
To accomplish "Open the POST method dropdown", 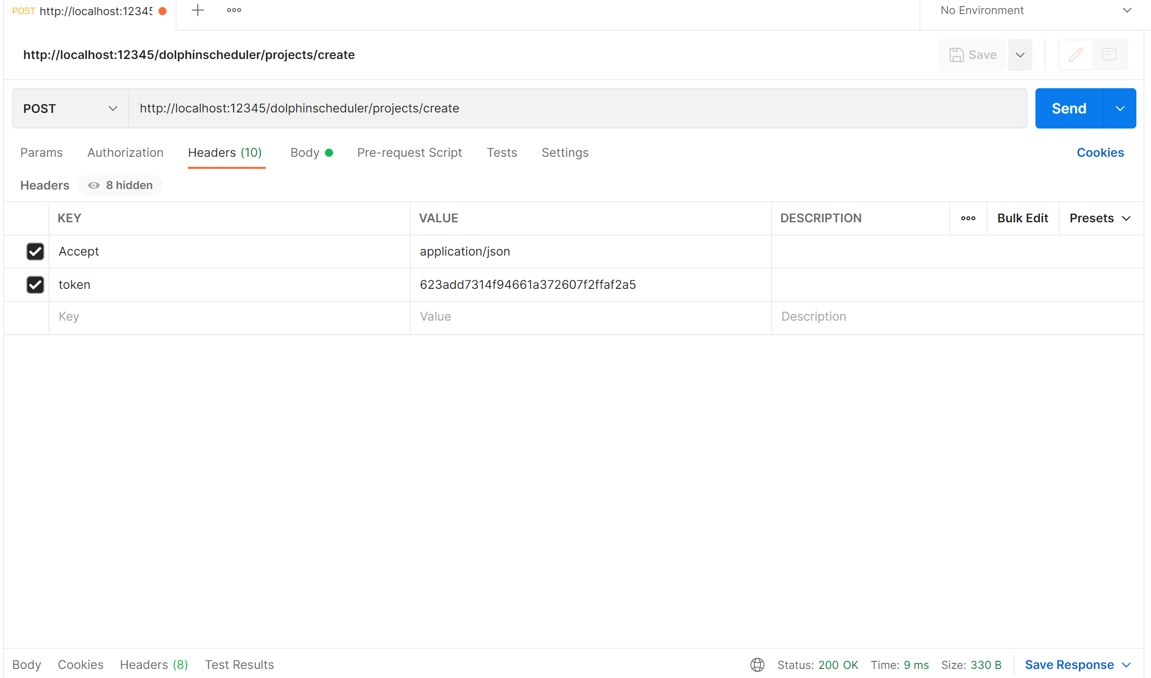I will click(69, 108).
